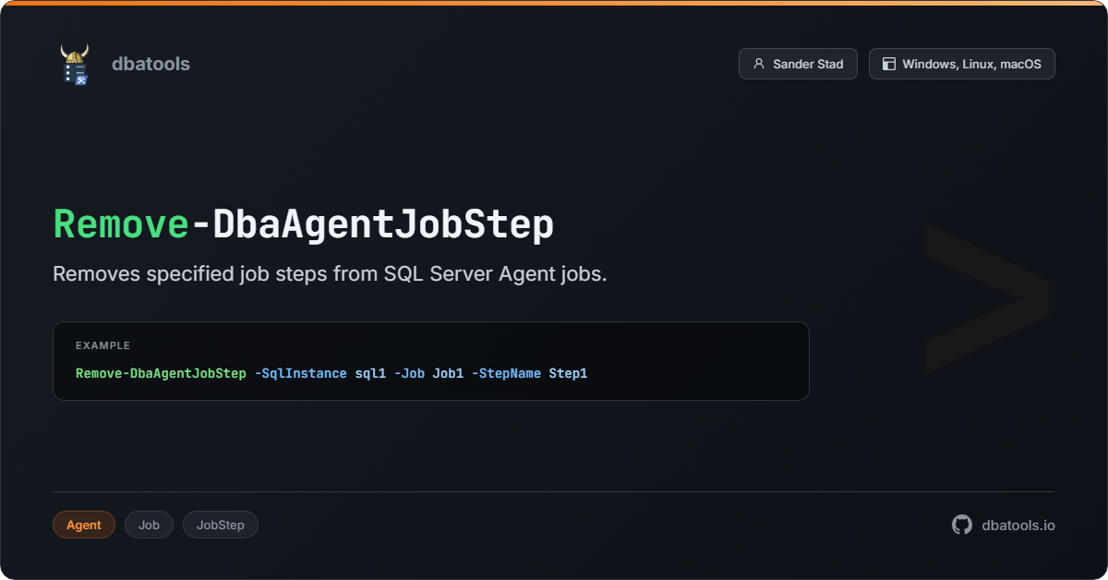Open the Sander Stad author badge

pyautogui.click(x=798, y=64)
